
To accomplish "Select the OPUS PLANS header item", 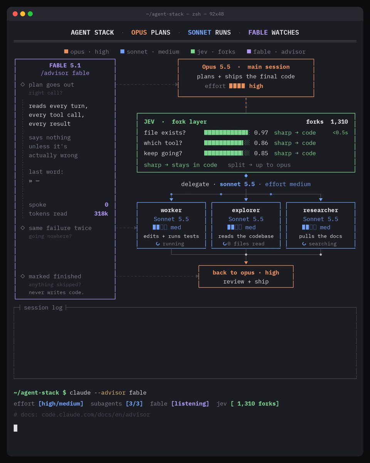I will 151,32.
